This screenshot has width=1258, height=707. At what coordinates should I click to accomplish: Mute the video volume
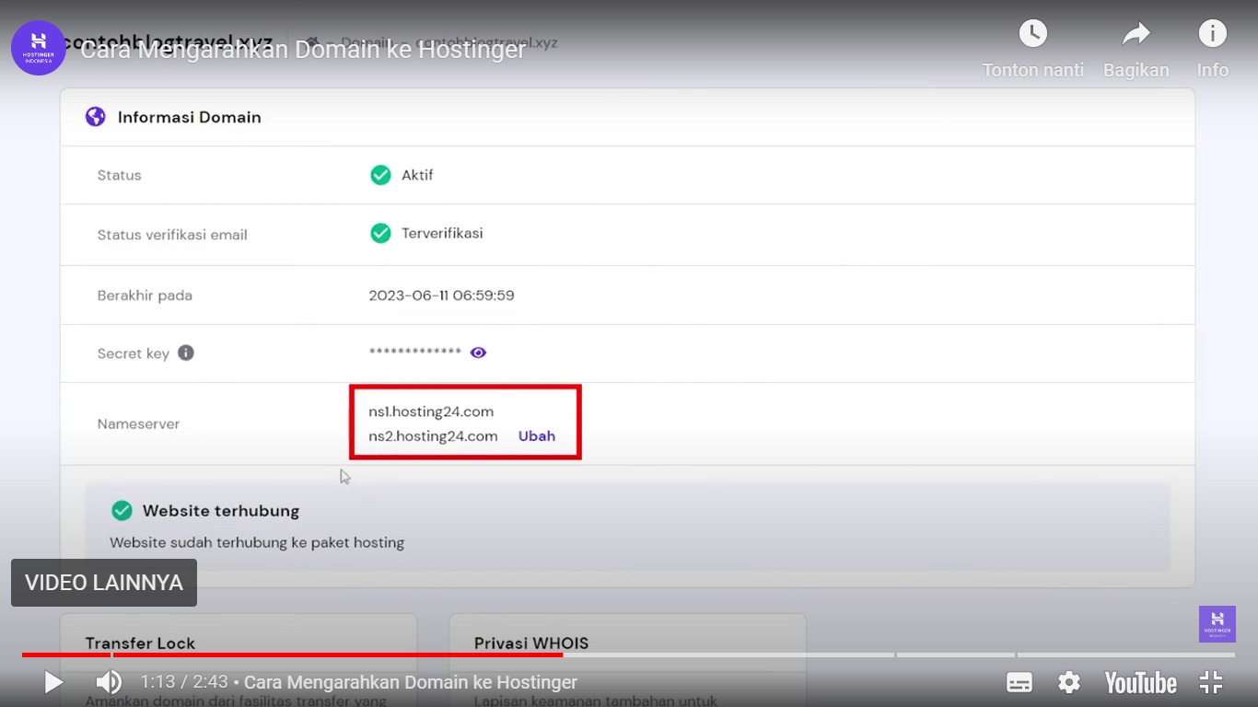pos(109,682)
